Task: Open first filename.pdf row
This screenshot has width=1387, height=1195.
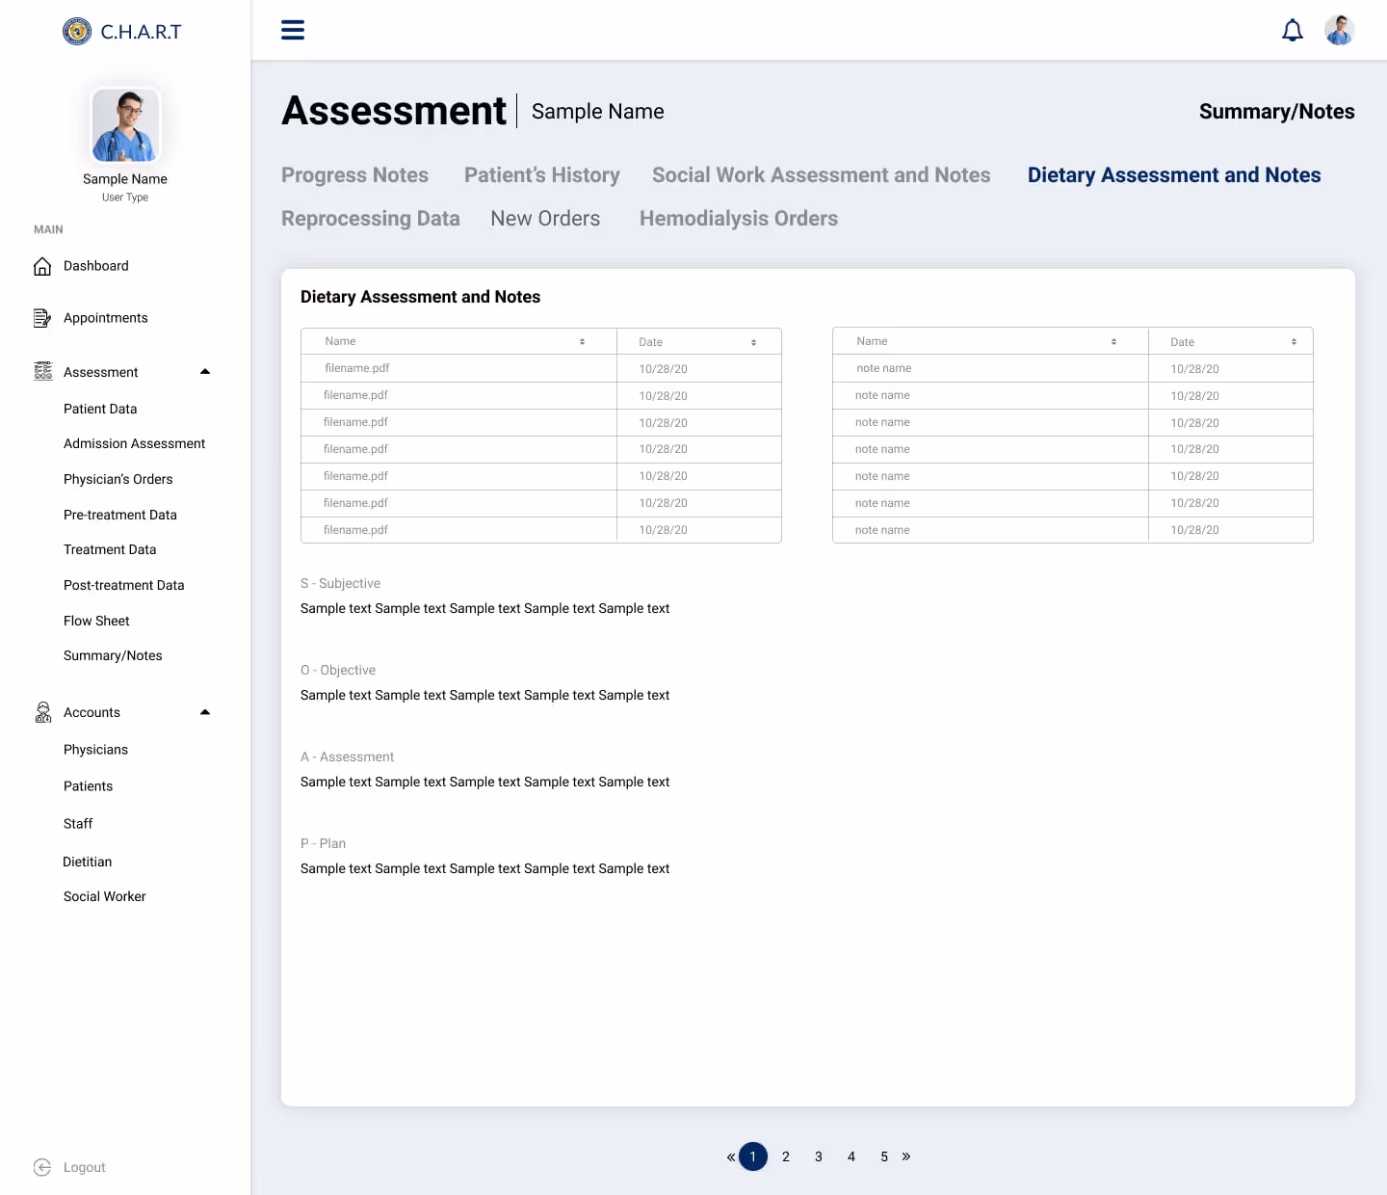Action: (541, 368)
